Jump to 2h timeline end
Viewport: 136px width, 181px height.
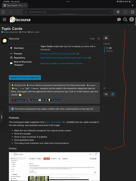(104, 88)
